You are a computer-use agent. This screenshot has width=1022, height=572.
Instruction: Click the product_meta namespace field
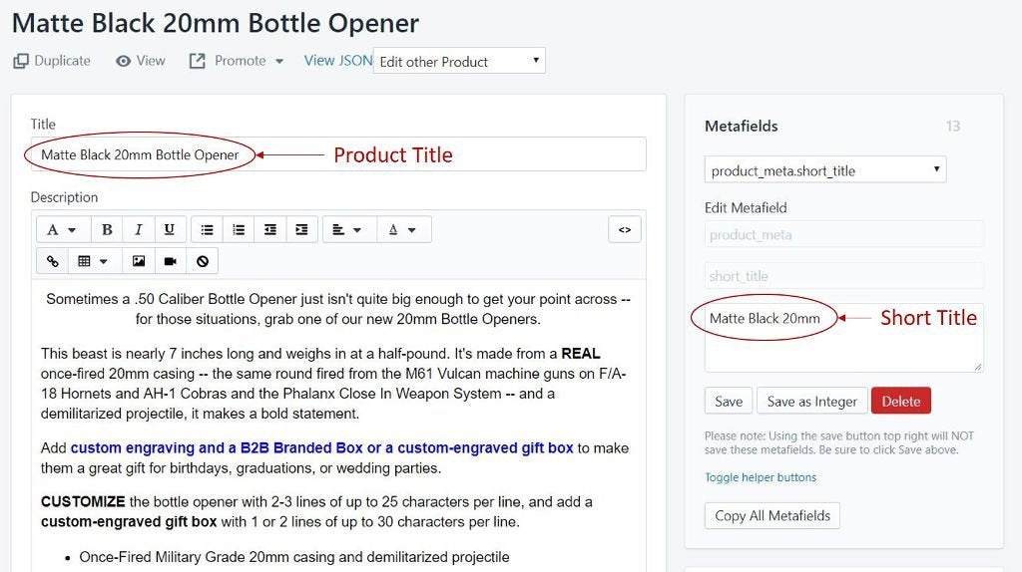[843, 234]
